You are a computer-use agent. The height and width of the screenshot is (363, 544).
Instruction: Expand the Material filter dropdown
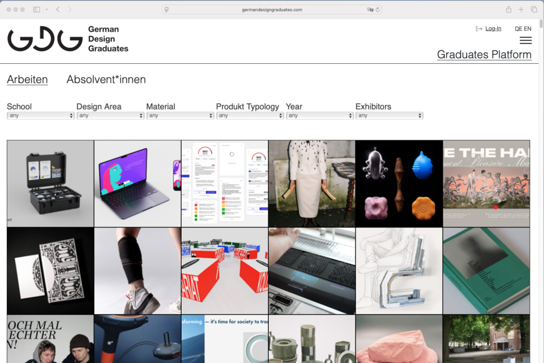[x=180, y=115]
